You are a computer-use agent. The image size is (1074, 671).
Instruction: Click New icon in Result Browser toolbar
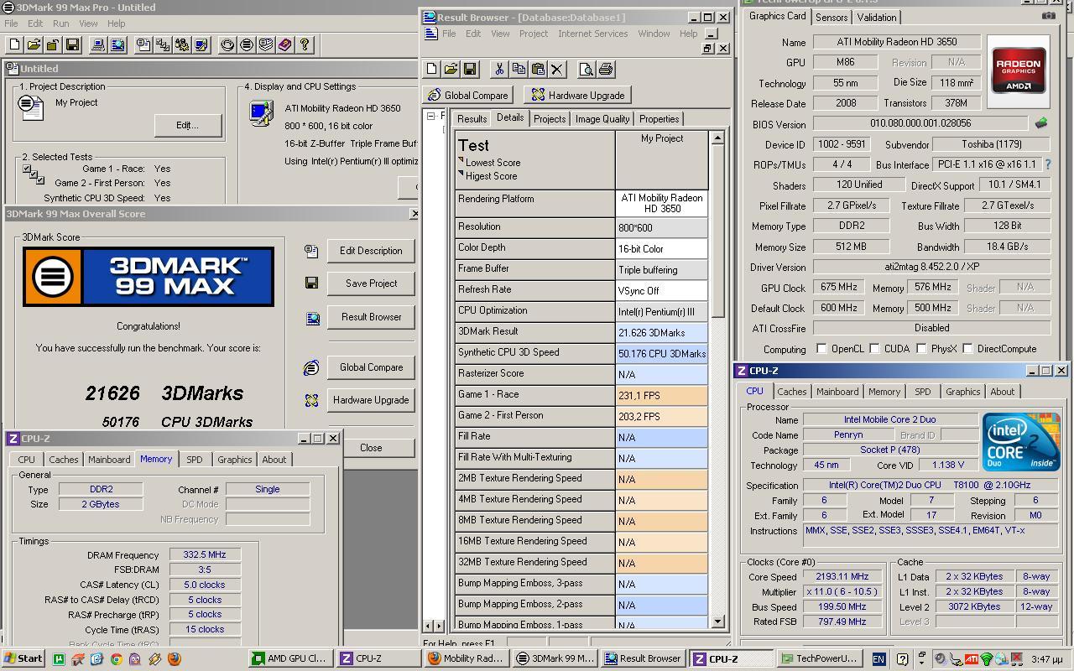[x=431, y=69]
